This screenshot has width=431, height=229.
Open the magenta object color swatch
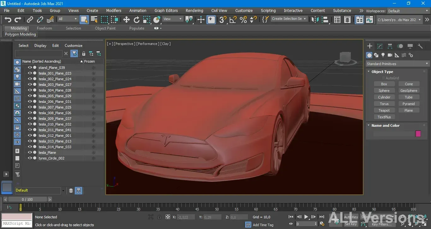[418, 134]
